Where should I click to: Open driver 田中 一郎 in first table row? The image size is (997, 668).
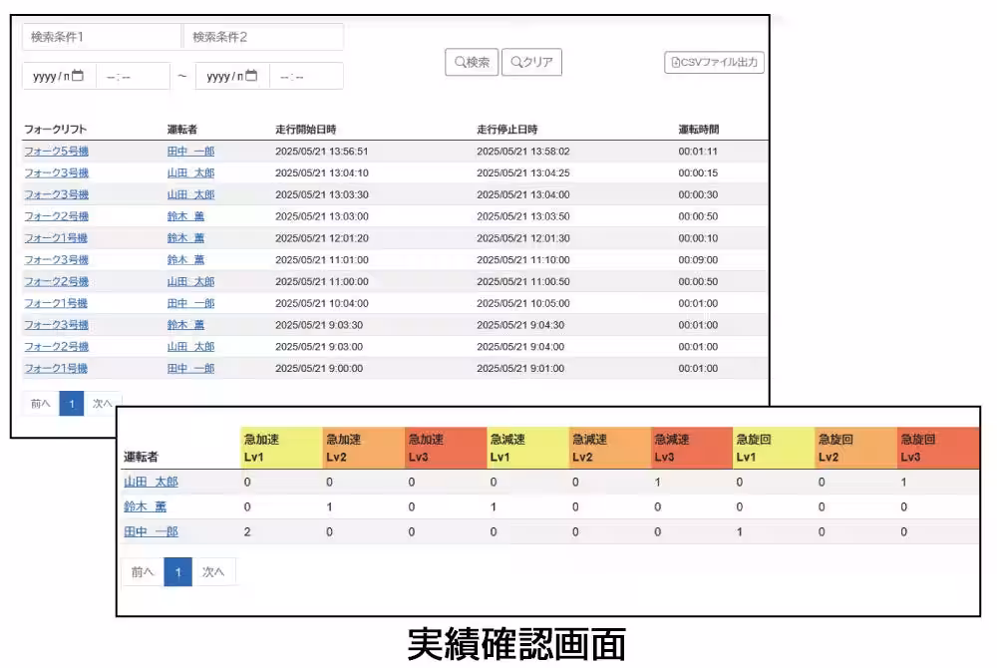[190, 152]
